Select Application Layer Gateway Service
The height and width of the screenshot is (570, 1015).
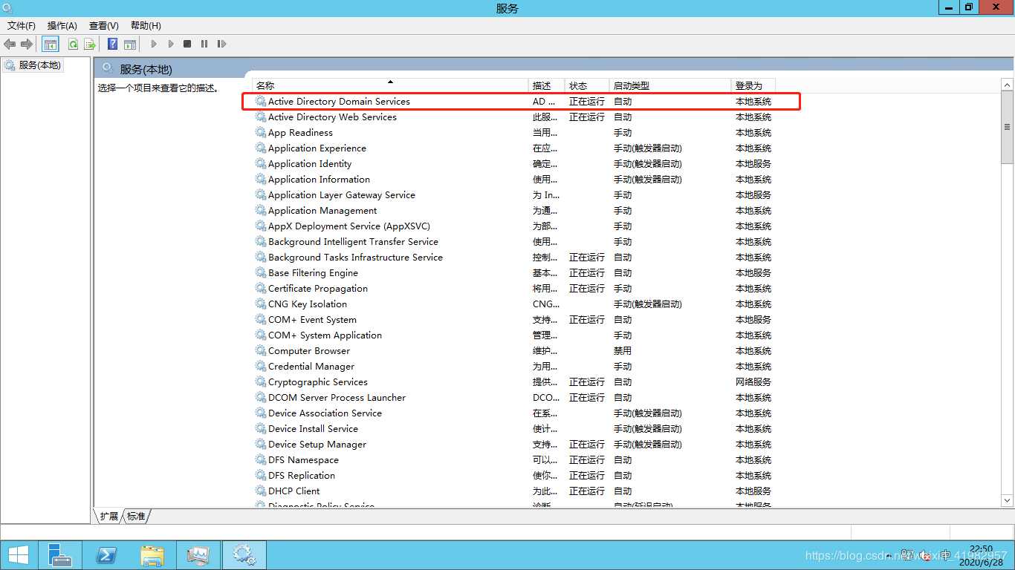point(514,195)
